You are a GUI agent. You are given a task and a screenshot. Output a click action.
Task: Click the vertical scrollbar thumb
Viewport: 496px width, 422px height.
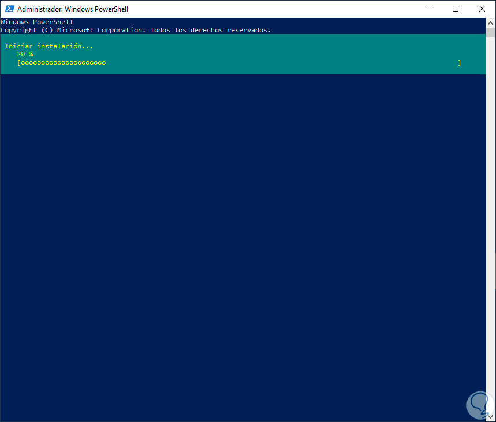pos(490,32)
